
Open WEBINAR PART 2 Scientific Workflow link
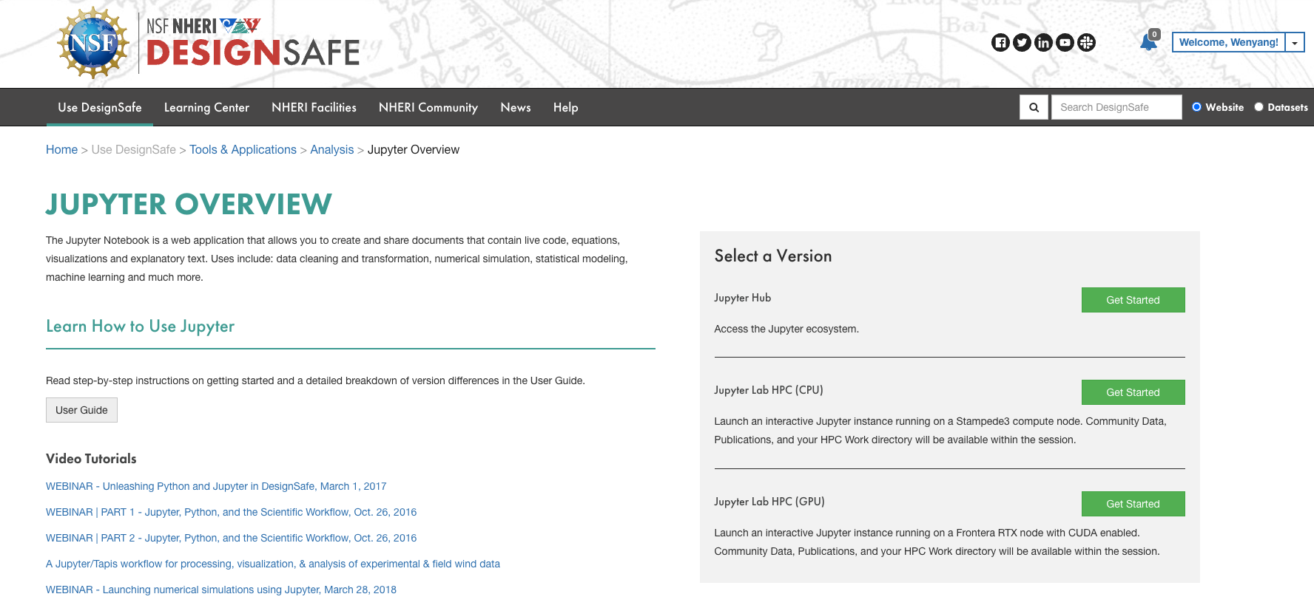click(x=231, y=538)
